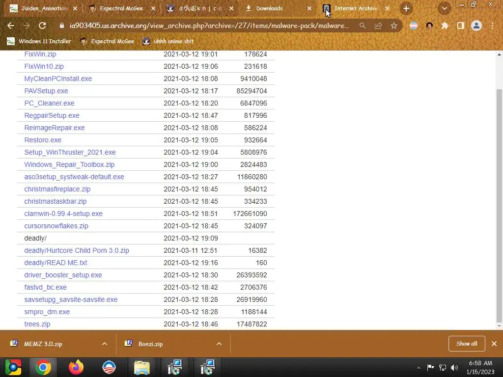Click the round red-white-blue taskbar icon

(x=109, y=367)
